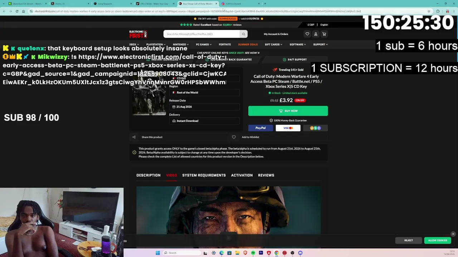
Task: Open OBS Studio from the taskbar
Action: pos(292,253)
